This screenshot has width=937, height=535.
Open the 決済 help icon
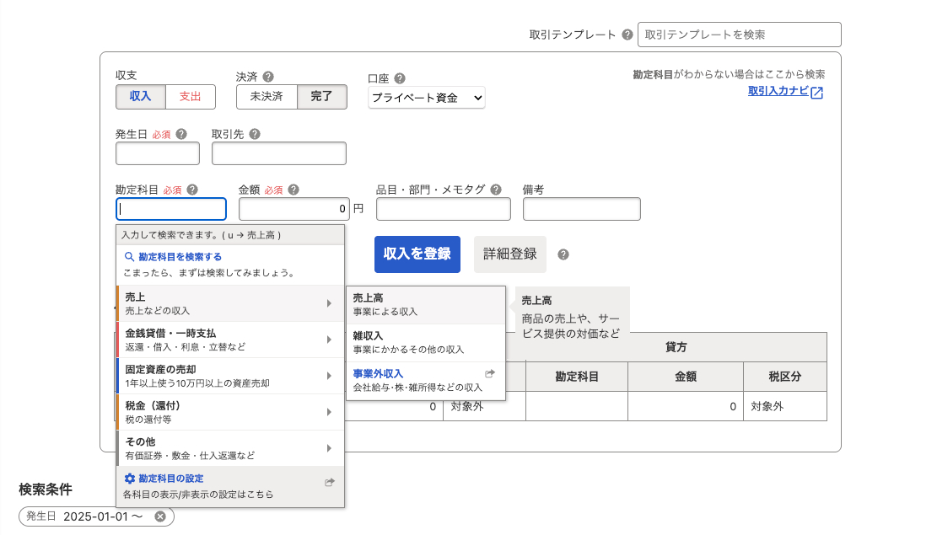coord(267,76)
